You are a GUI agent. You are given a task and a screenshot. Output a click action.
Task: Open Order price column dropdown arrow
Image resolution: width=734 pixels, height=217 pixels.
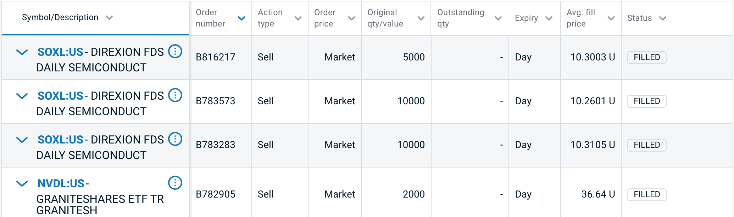(x=351, y=18)
